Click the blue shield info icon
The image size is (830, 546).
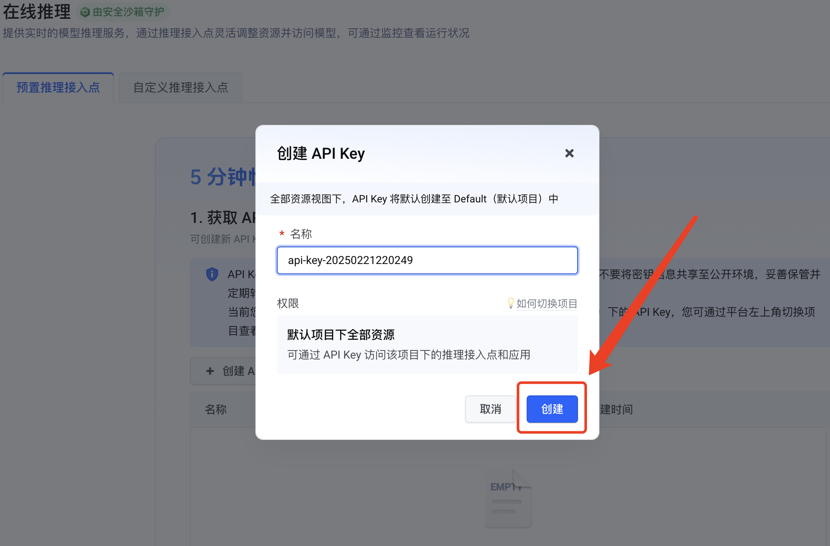point(212,274)
